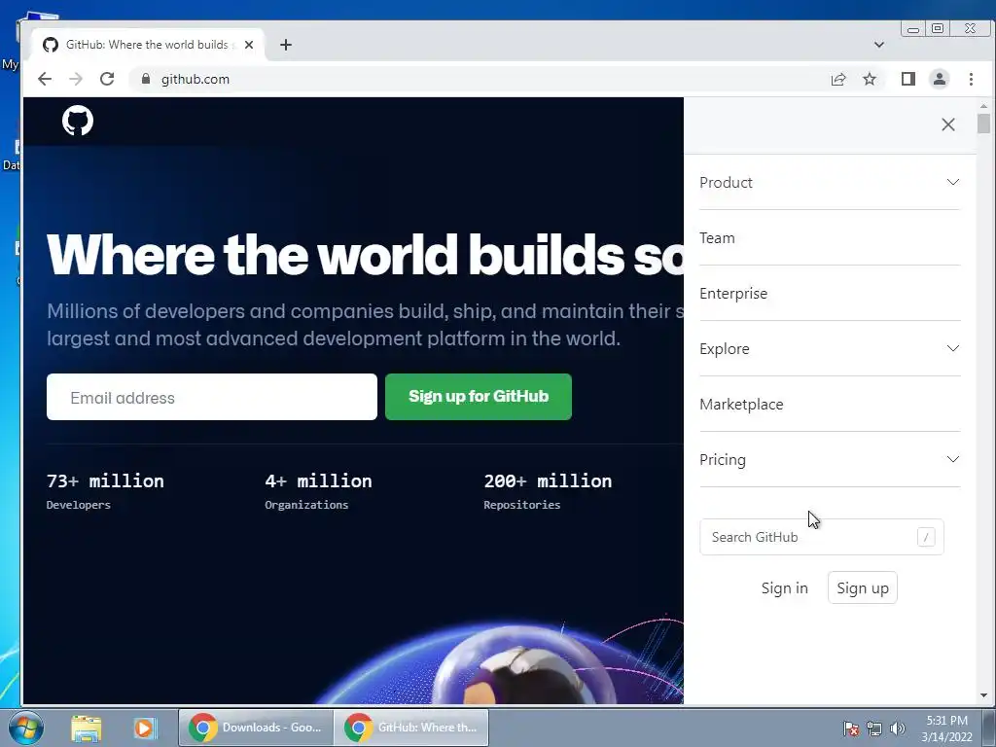Screen dimensions: 996x747
Task: Open Windows Explorer from taskbar
Action: click(x=87, y=728)
